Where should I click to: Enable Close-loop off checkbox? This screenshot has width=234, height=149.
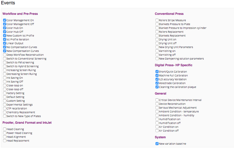pyautogui.click(x=5, y=89)
